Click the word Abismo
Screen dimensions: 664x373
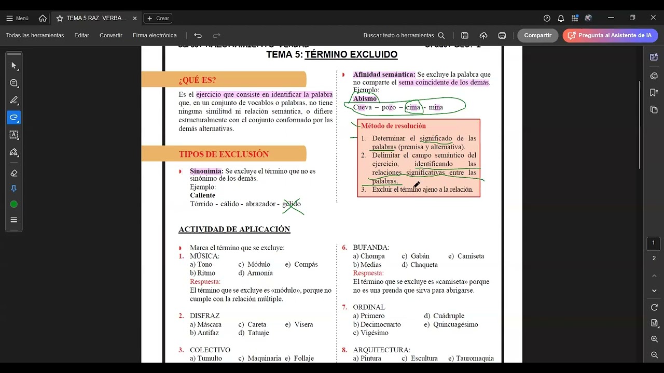pyautogui.click(x=365, y=98)
